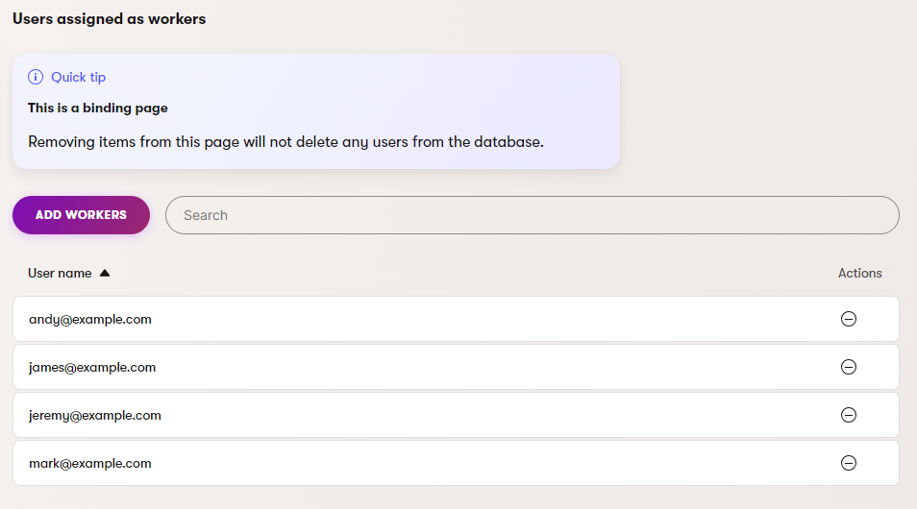
Task: Toggle the sort arrow beside User name
Action: [x=105, y=273]
